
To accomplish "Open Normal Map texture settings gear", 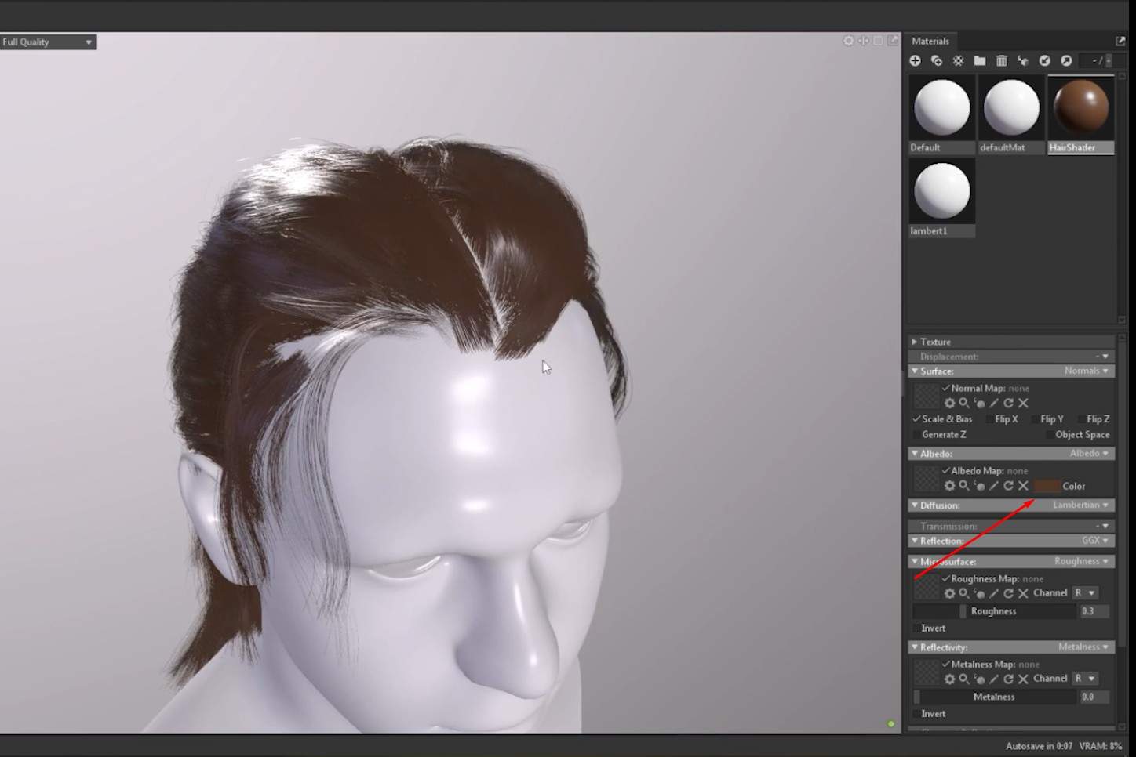I will click(949, 403).
